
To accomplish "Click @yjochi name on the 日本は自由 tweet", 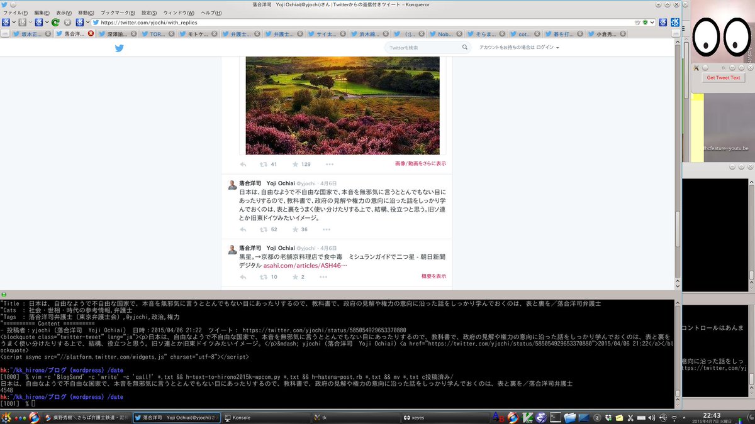I will tap(306, 183).
